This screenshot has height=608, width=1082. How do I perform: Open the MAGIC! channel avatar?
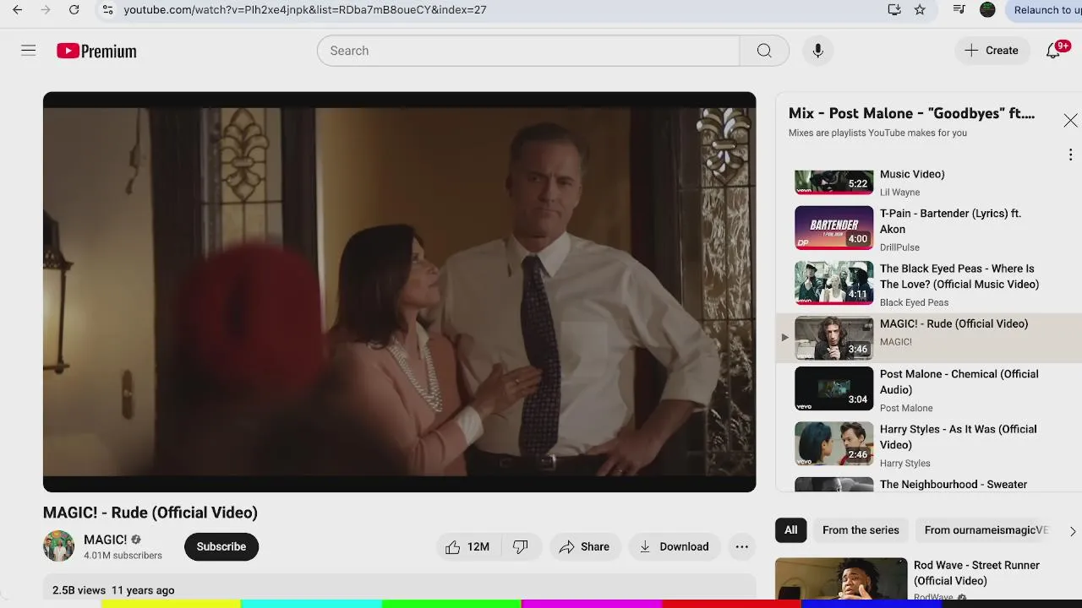click(59, 546)
